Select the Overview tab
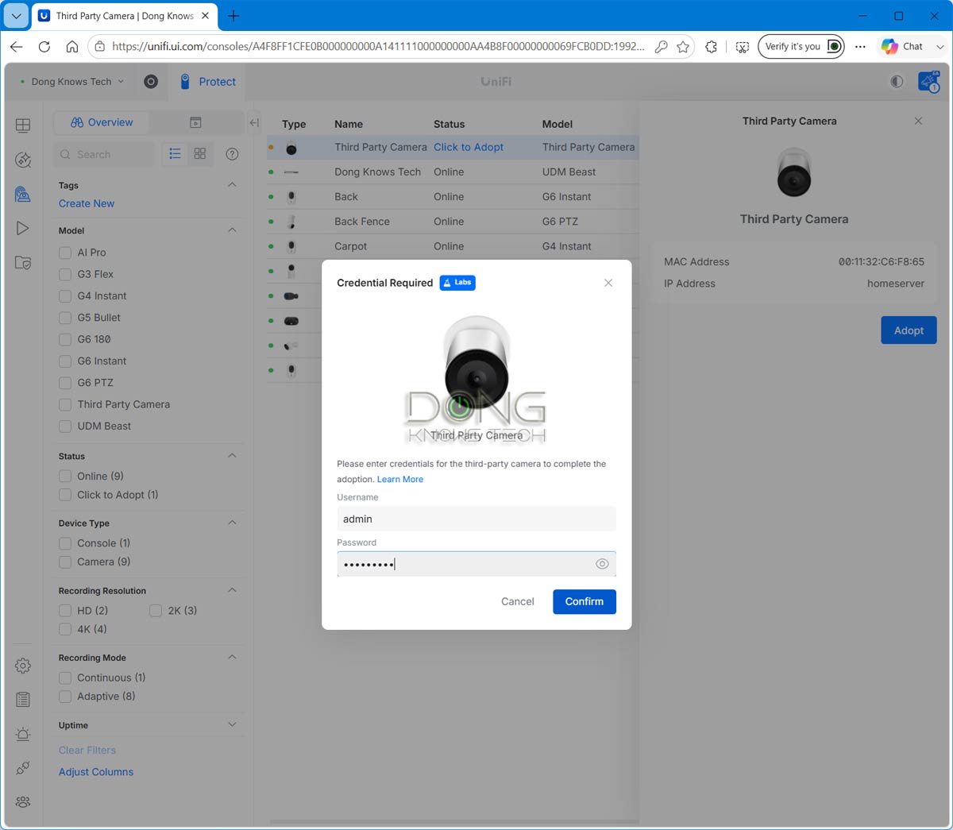 click(102, 122)
